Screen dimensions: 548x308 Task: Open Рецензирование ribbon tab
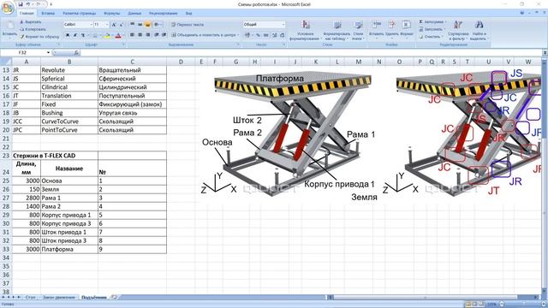(164, 14)
